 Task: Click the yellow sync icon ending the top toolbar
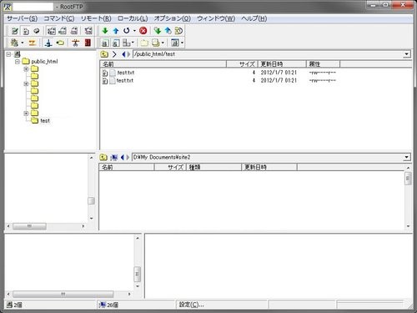[178, 31]
